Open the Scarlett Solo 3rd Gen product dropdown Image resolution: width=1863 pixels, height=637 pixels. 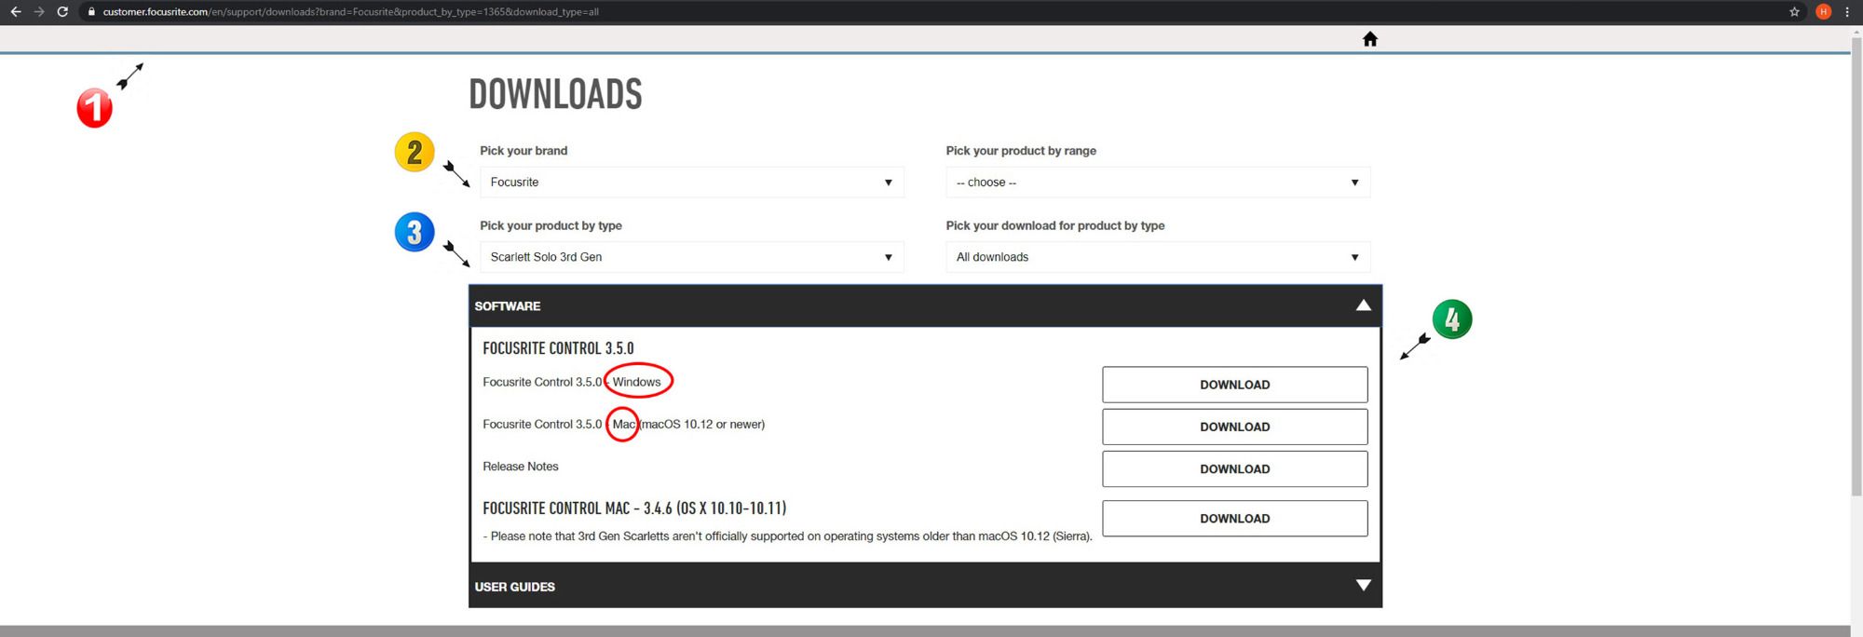tap(691, 257)
